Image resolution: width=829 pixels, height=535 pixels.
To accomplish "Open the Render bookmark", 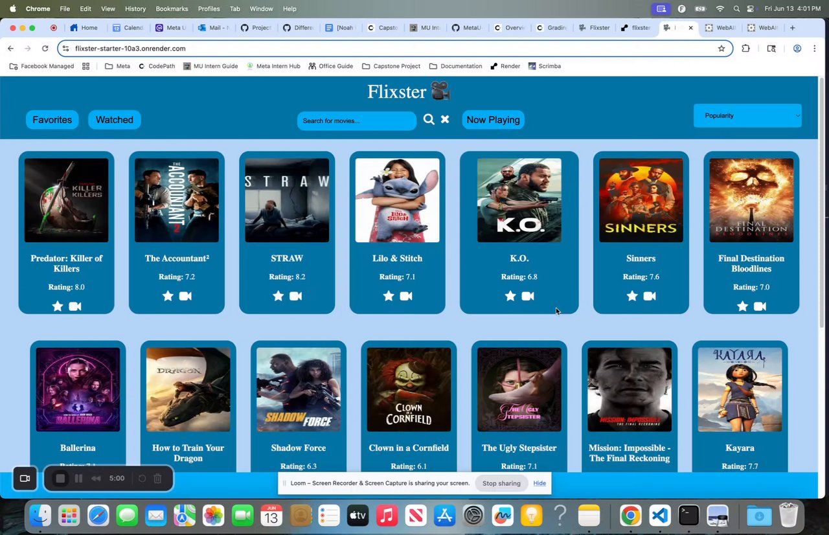I will point(505,66).
